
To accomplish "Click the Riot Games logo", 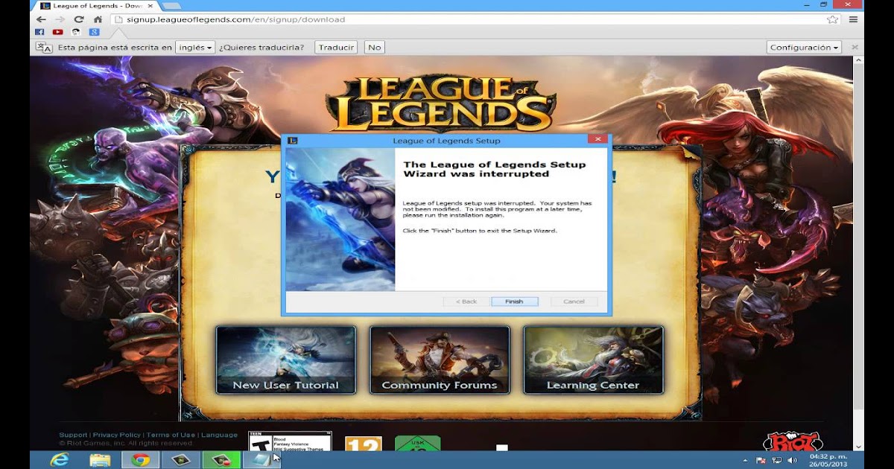I will [793, 441].
